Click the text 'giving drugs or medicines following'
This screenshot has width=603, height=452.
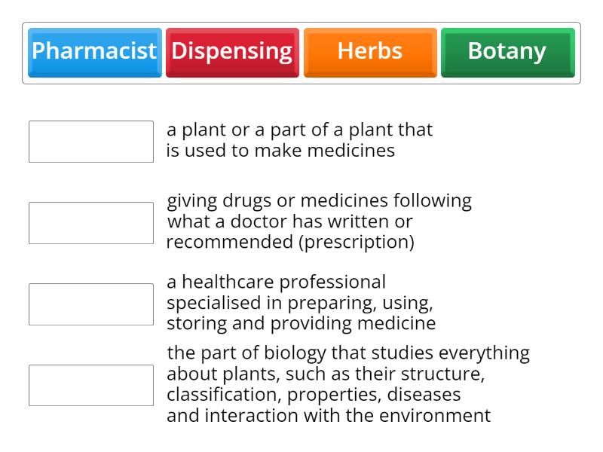point(320,200)
